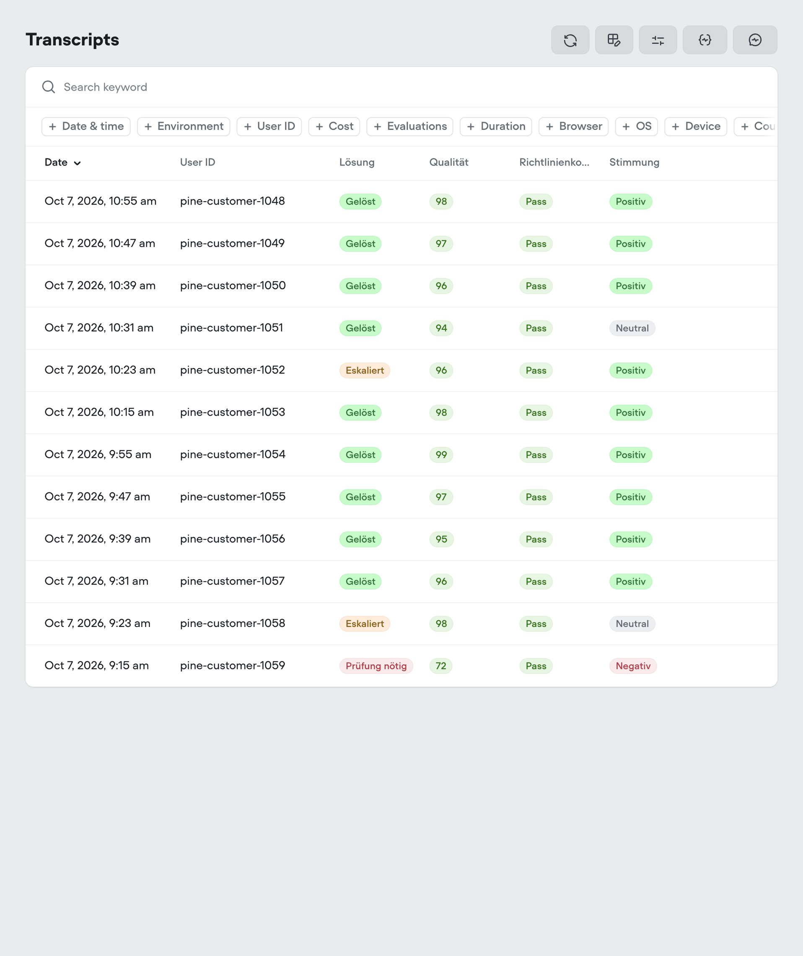Add Date & time filter
The image size is (803, 956).
(86, 126)
